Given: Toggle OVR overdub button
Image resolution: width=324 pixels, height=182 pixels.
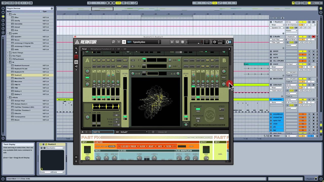Looking at the screenshot, I should pyautogui.click(x=118, y=3).
